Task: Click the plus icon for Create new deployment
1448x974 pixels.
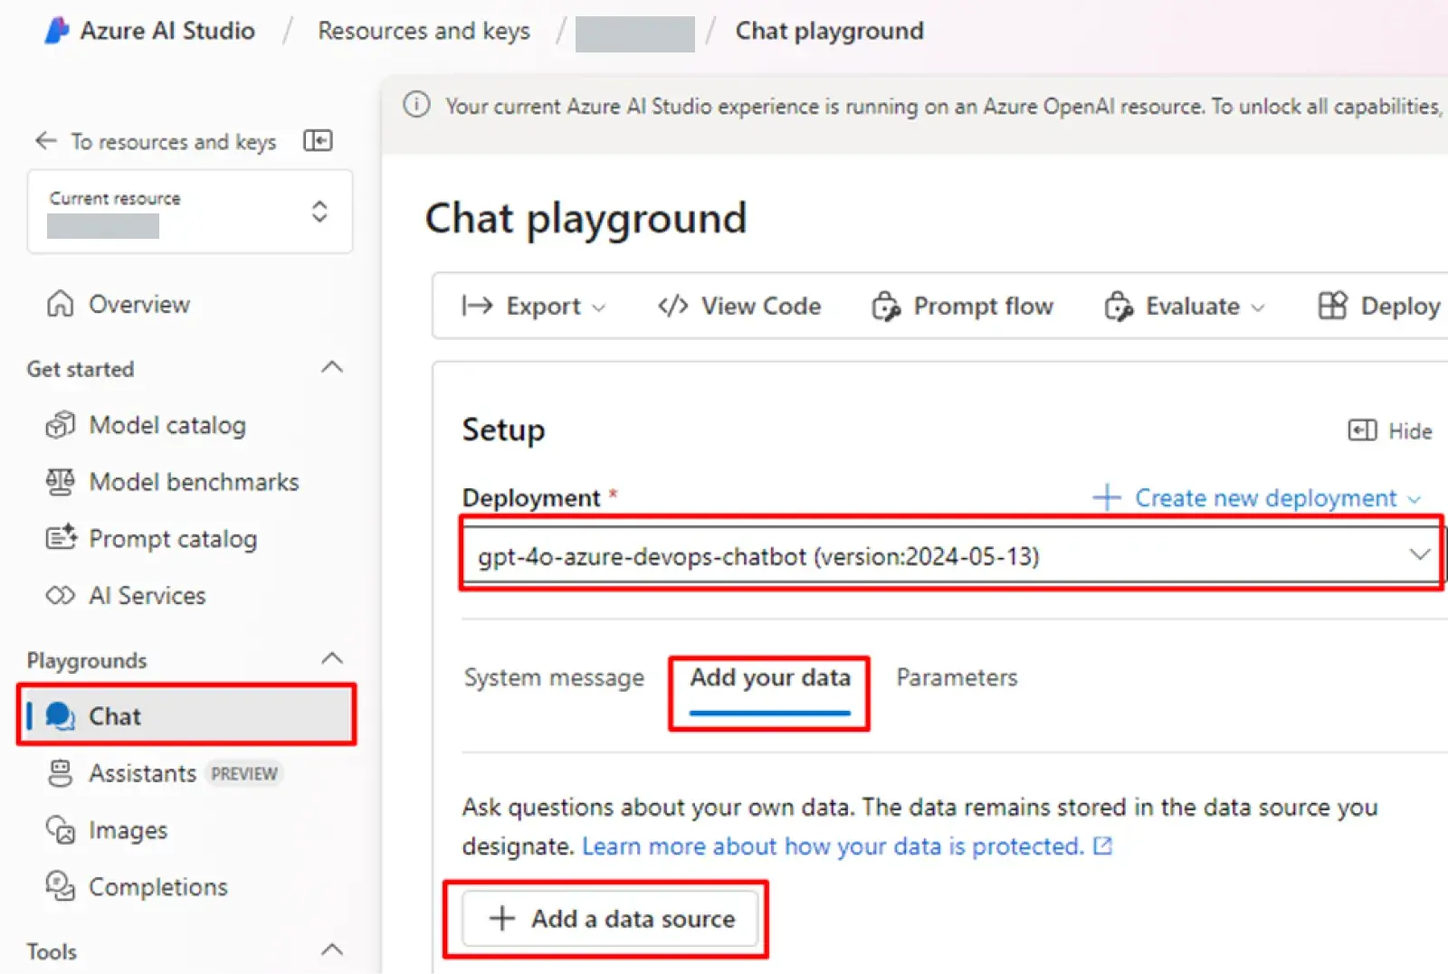Action: tap(1106, 497)
